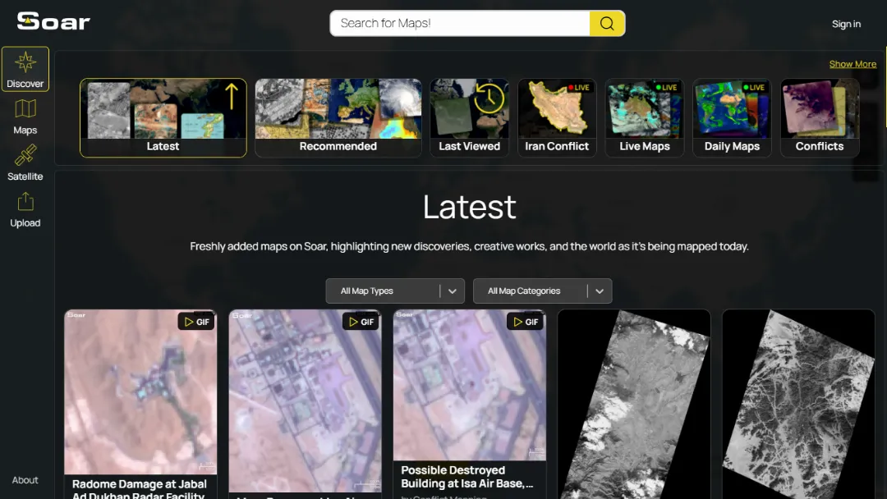Open the Sign in link
Image resolution: width=887 pixels, height=499 pixels.
point(846,24)
